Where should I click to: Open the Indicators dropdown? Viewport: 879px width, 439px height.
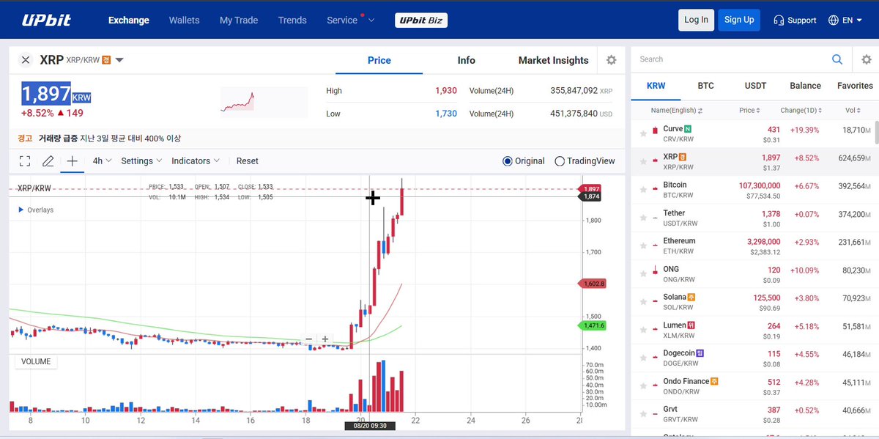(x=196, y=161)
